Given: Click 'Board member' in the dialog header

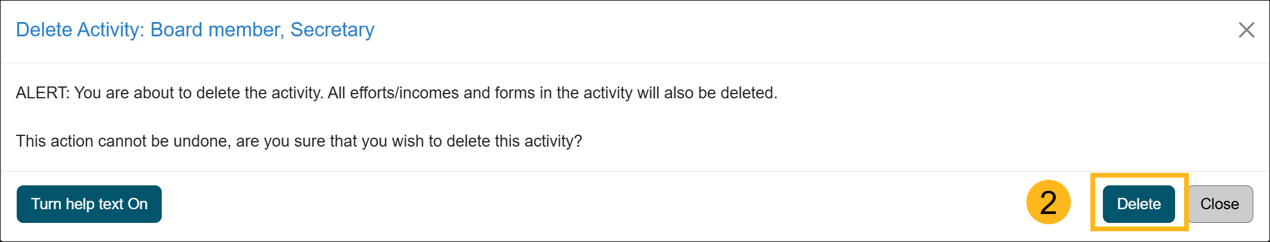Looking at the screenshot, I should pos(217,30).
